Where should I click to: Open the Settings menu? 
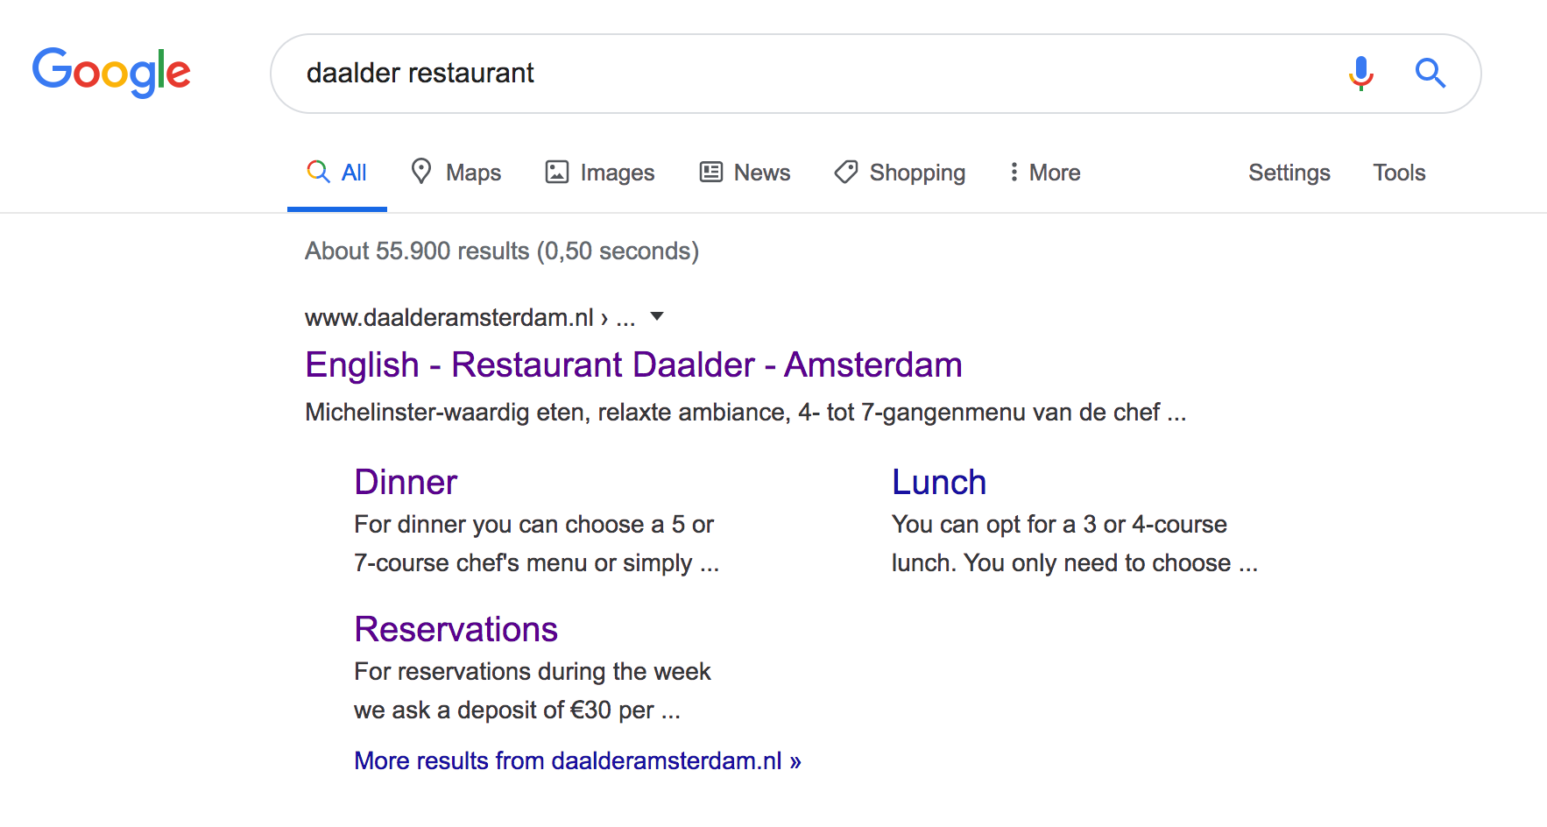tap(1289, 173)
